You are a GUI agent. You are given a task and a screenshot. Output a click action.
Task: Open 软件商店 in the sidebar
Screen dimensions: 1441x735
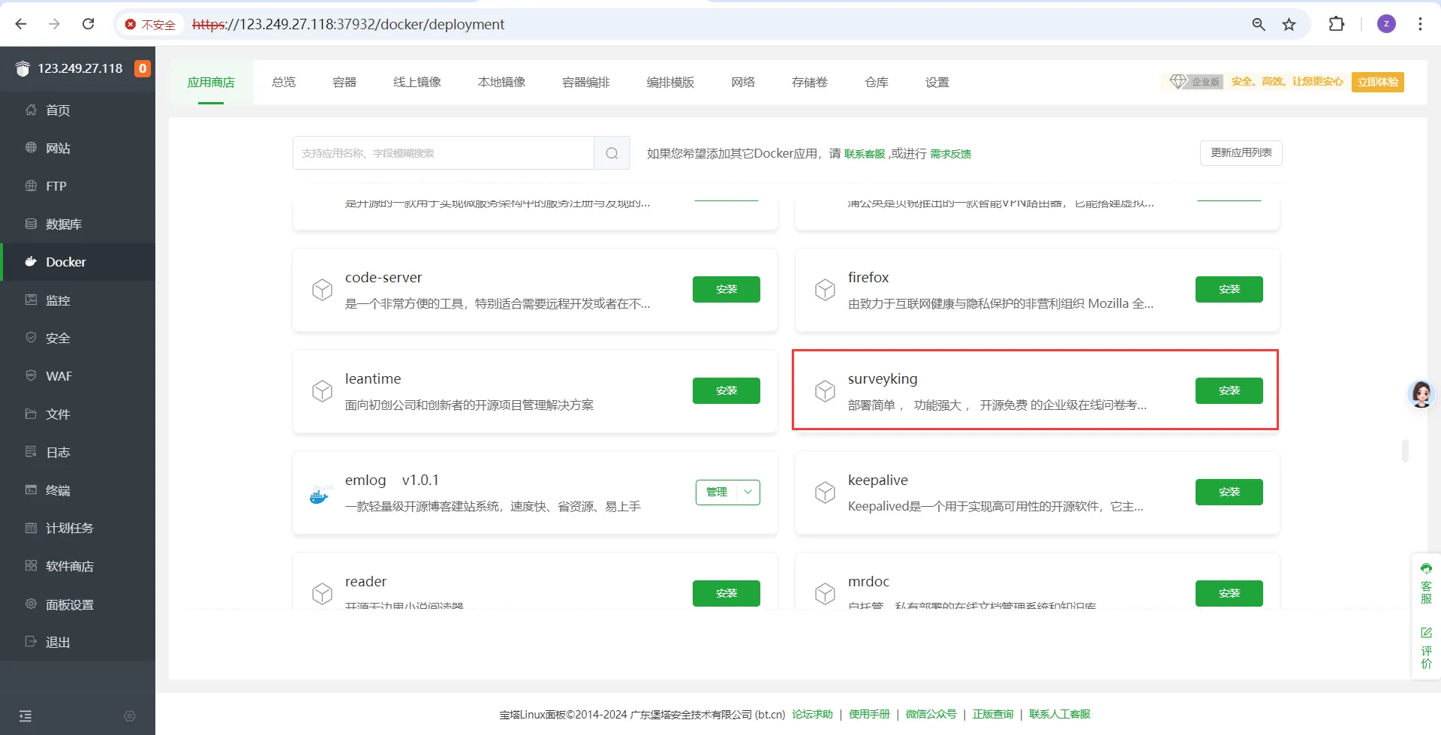(x=78, y=566)
